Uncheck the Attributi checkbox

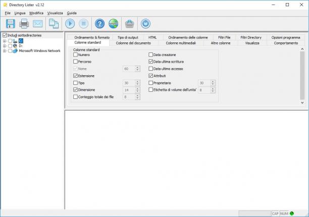pyautogui.click(x=151, y=76)
